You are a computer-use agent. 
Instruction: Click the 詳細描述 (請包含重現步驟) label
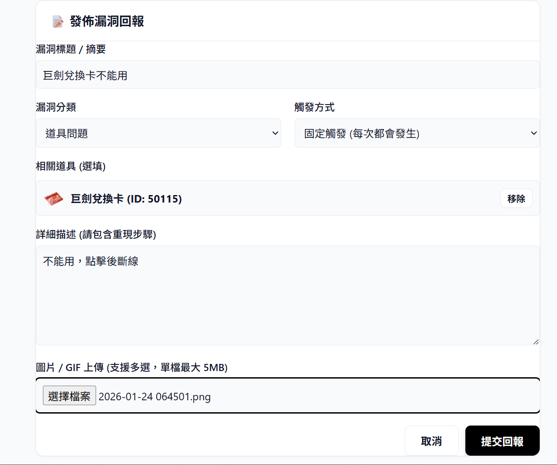pyautogui.click(x=96, y=234)
